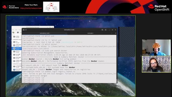Click the 'which docker' command line
Image resolution: width=172 pixels, height=97 pixels.
[x=40, y=44]
